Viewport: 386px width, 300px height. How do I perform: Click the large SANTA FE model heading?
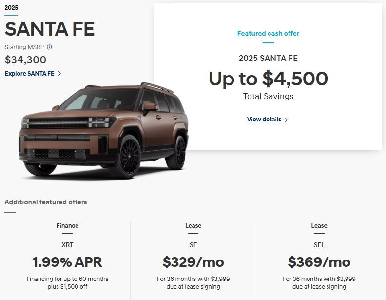[50, 29]
